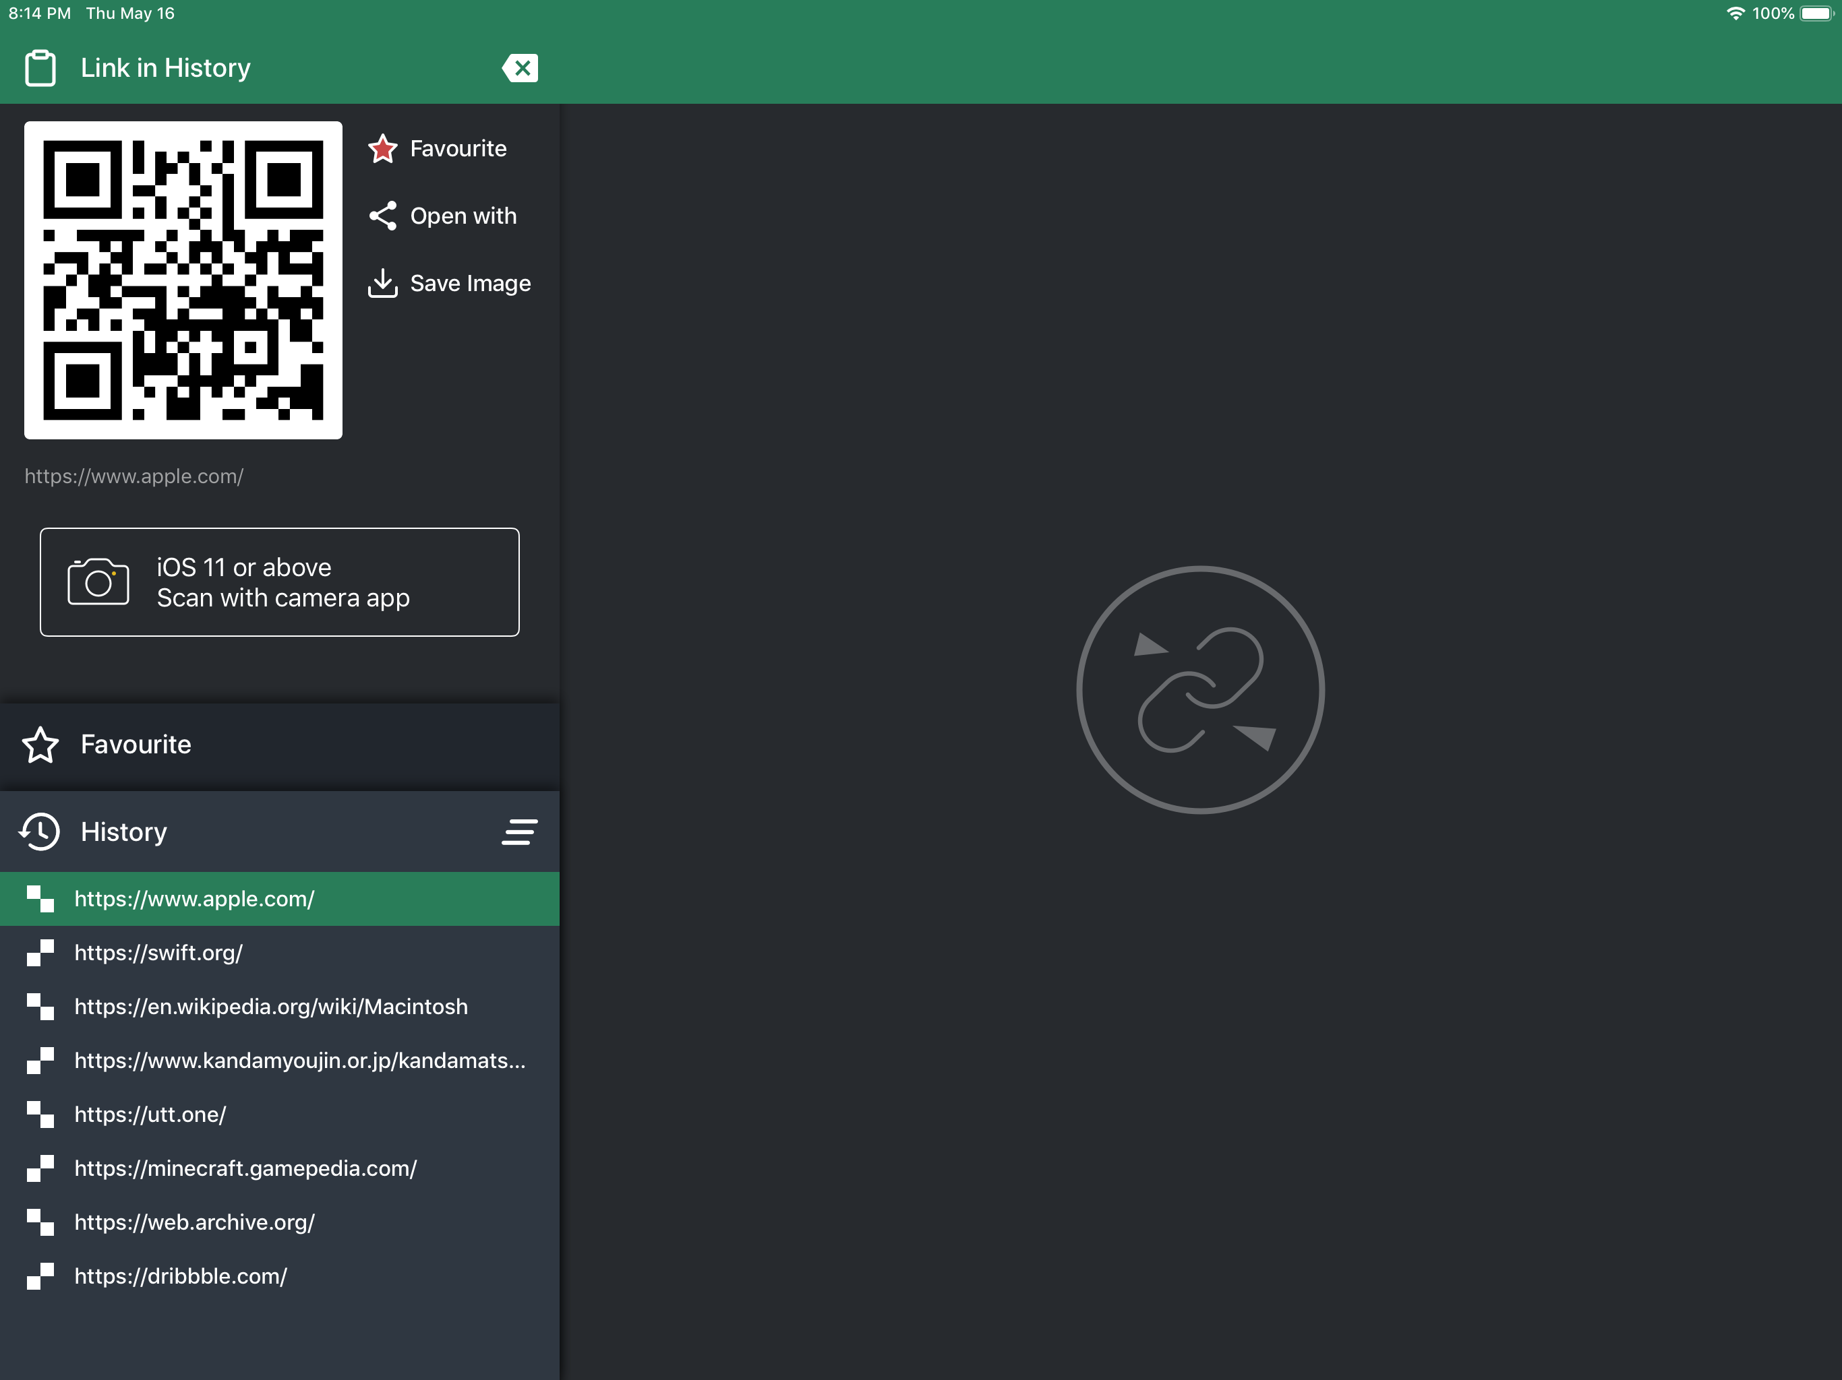Click the clipboard icon in header
The width and height of the screenshot is (1842, 1380).
40,67
